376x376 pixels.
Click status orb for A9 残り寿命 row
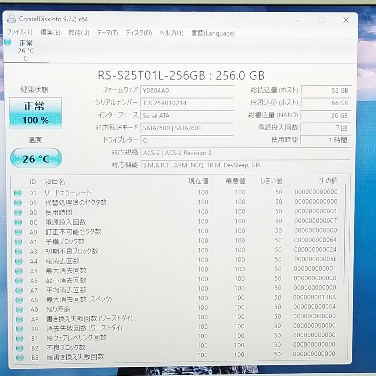pos(19,310)
